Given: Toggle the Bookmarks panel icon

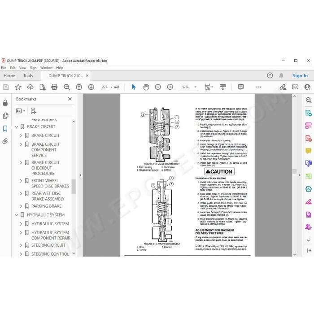Looking at the screenshot, I should click(x=5, y=128).
